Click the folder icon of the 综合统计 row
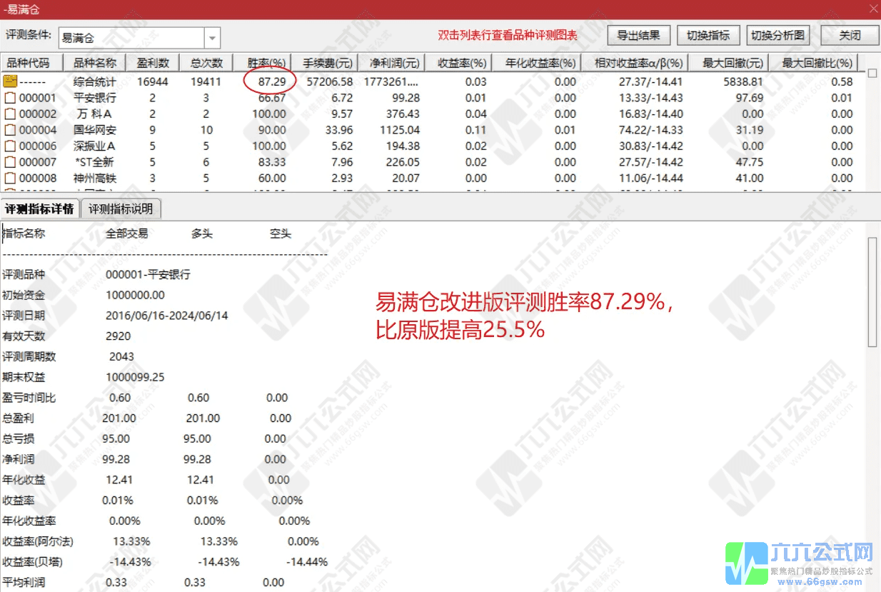Image resolution: width=881 pixels, height=592 pixels. (x=10, y=81)
